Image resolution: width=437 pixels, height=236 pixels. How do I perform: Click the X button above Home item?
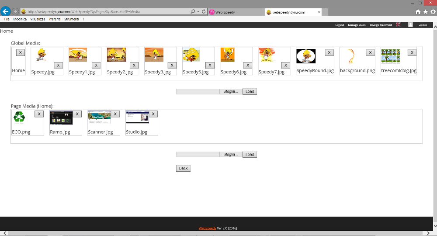(x=21, y=52)
